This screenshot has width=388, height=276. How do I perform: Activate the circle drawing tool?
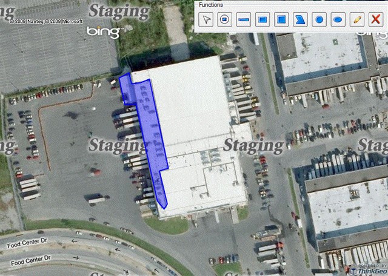[319, 19]
